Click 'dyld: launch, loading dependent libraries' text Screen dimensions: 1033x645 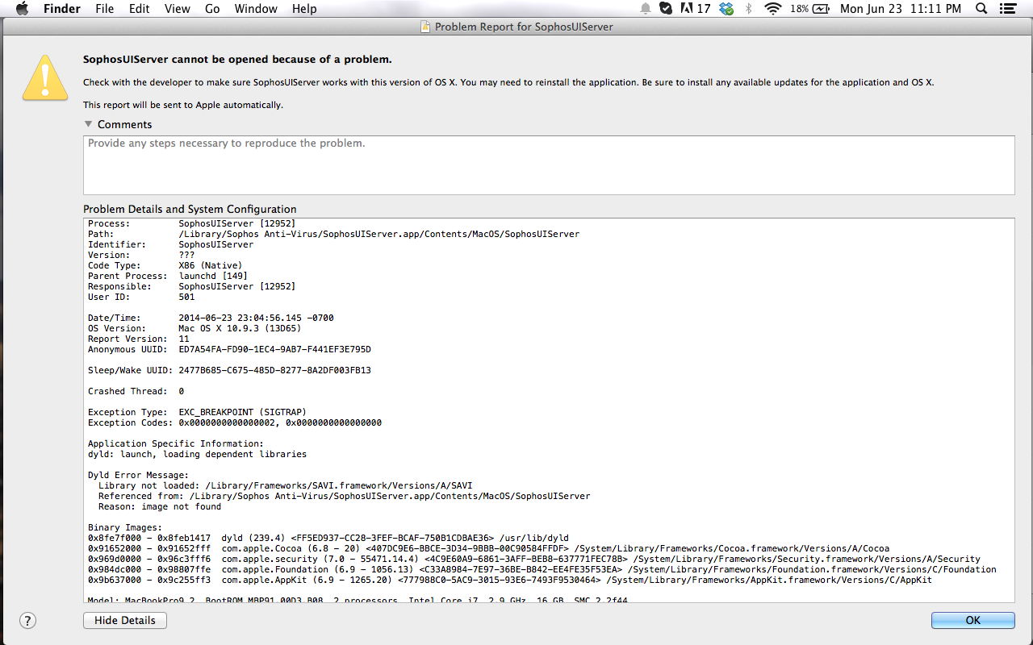tap(197, 454)
